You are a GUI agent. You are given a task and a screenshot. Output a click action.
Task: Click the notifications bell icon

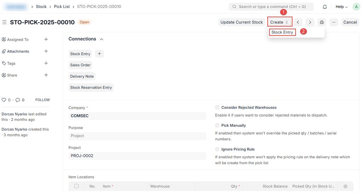point(325,7)
